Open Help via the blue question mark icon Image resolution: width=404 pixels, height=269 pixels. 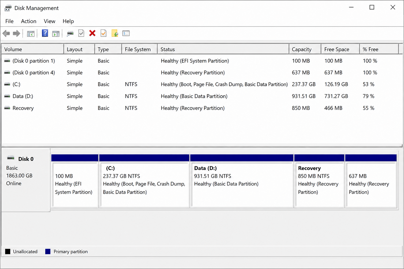coord(45,33)
